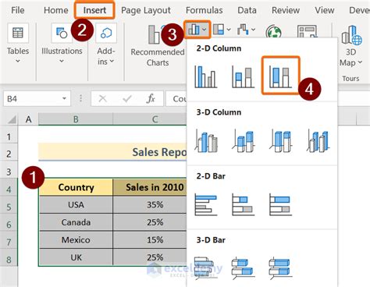Viewport: 370px width, 287px height.
Task: Switch to the Insert tab
Action: 94,10
